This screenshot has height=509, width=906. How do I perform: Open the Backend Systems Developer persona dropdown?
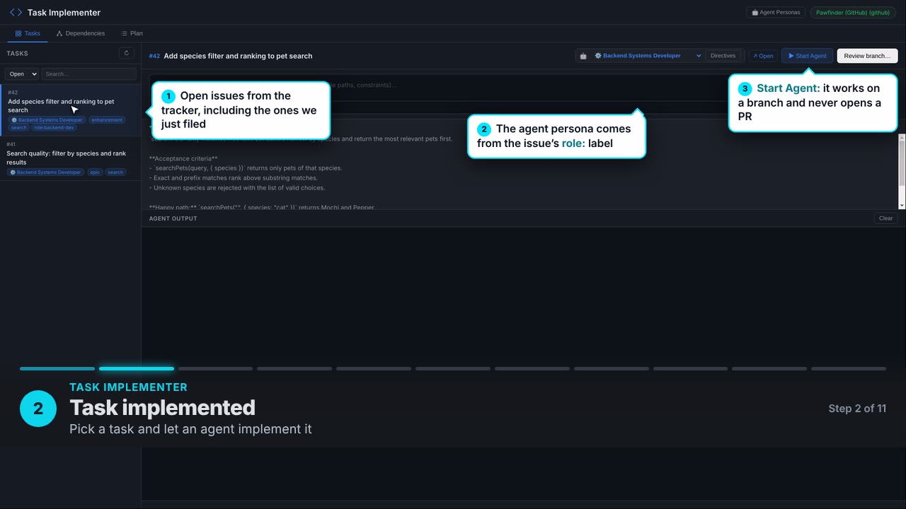click(647, 56)
